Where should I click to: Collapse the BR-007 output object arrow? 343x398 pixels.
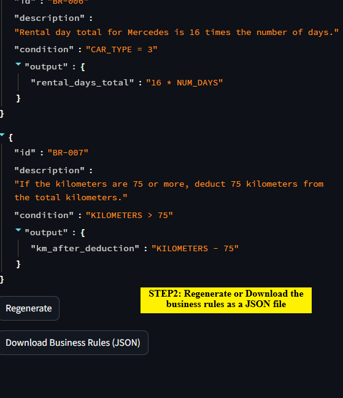pos(18,230)
